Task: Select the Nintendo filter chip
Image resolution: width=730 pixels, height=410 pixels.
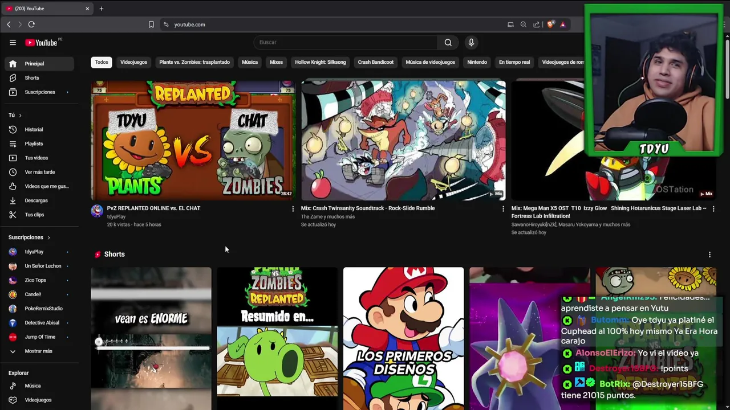Action: (477, 62)
